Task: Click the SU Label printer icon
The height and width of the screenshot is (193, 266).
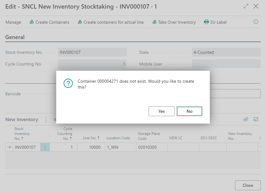Action: [x=206, y=22]
